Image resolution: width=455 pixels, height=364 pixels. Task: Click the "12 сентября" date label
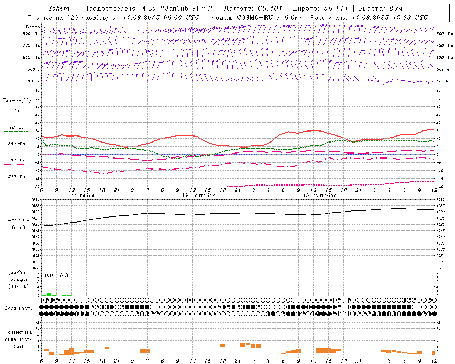pos(199,196)
